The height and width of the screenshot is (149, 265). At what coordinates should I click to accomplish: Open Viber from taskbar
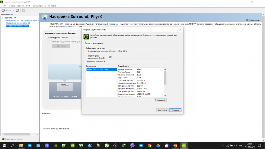click(x=132, y=146)
